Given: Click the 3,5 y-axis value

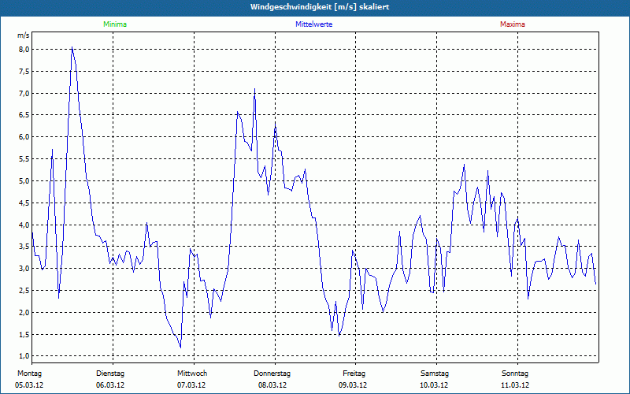Looking at the screenshot, I should tap(24, 247).
